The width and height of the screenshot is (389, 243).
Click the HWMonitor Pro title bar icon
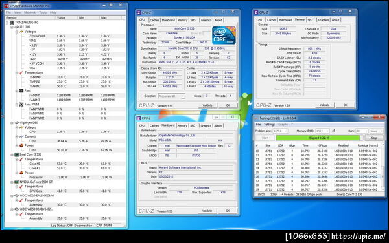(x=6, y=6)
